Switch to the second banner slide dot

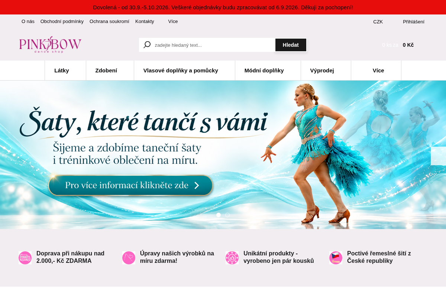pos(227,215)
